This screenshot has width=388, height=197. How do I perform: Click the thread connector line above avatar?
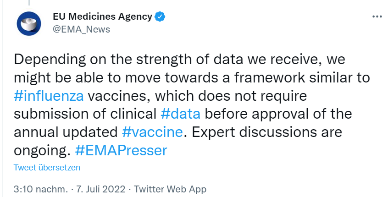tap(29, 3)
